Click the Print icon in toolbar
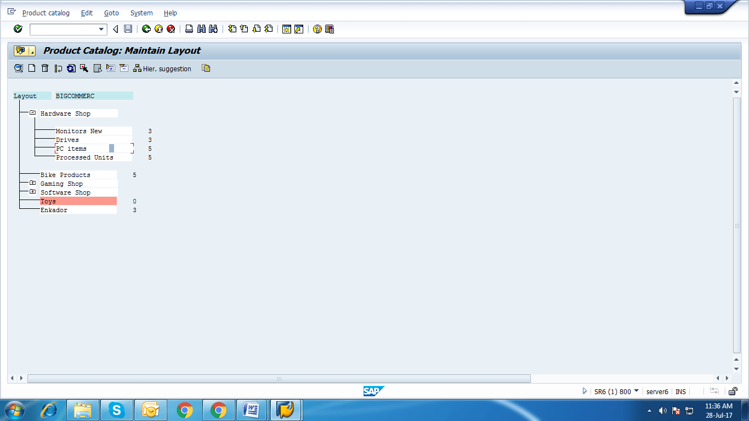 [x=189, y=29]
